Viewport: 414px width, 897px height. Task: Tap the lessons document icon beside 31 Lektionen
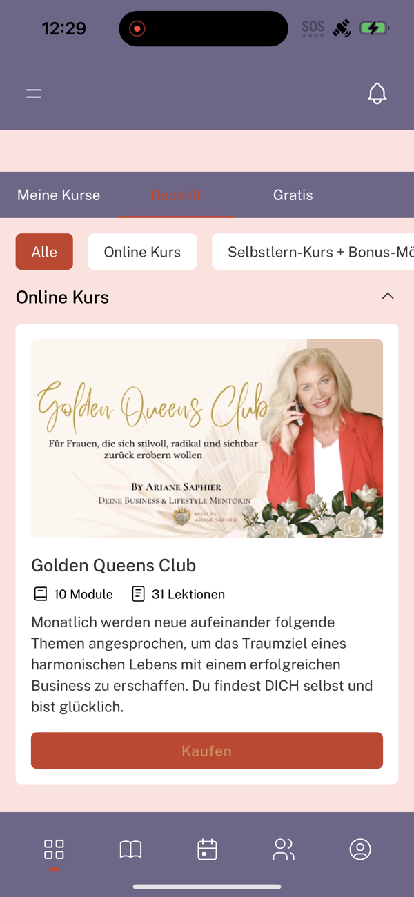(x=139, y=593)
